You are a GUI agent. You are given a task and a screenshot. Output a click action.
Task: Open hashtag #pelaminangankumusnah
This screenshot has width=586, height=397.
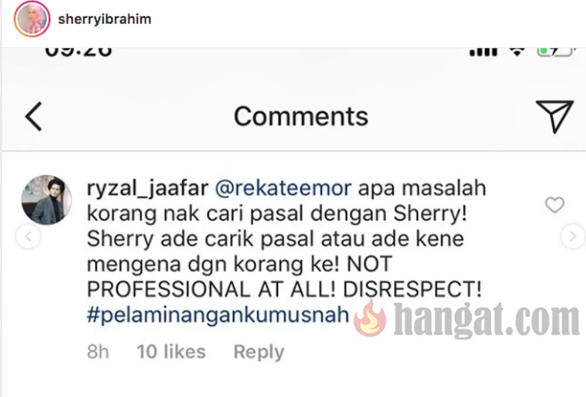(x=218, y=314)
